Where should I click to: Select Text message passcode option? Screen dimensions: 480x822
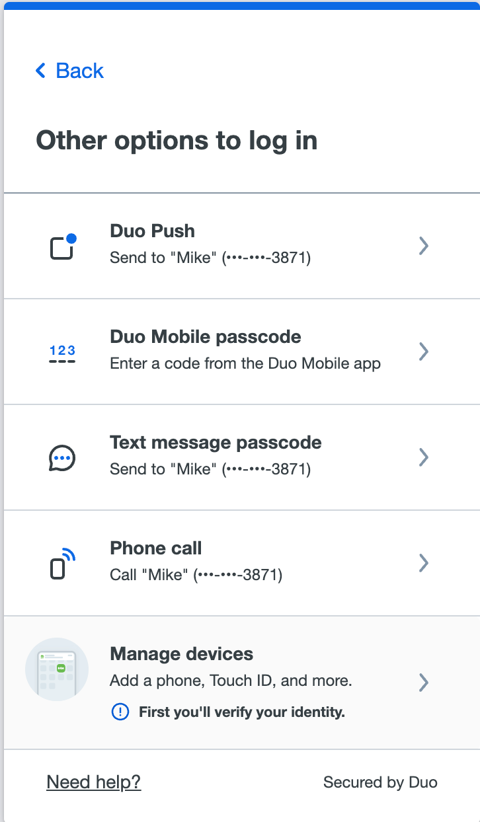(242, 457)
